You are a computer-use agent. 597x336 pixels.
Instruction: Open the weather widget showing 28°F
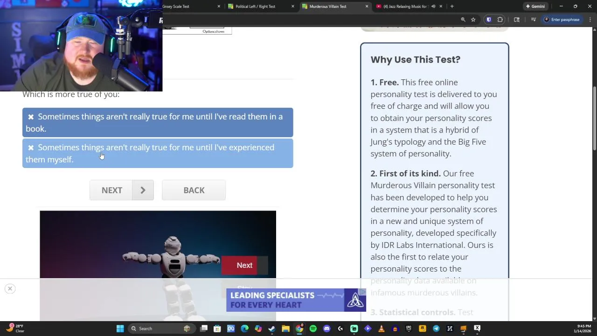click(15, 329)
